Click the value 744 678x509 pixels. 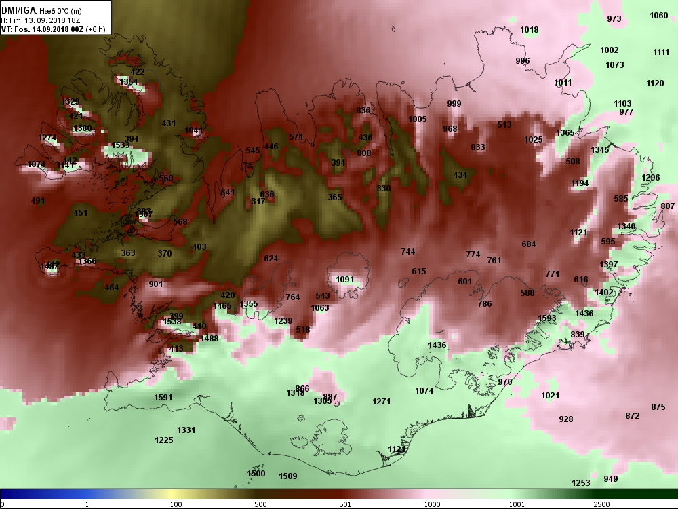(408, 252)
